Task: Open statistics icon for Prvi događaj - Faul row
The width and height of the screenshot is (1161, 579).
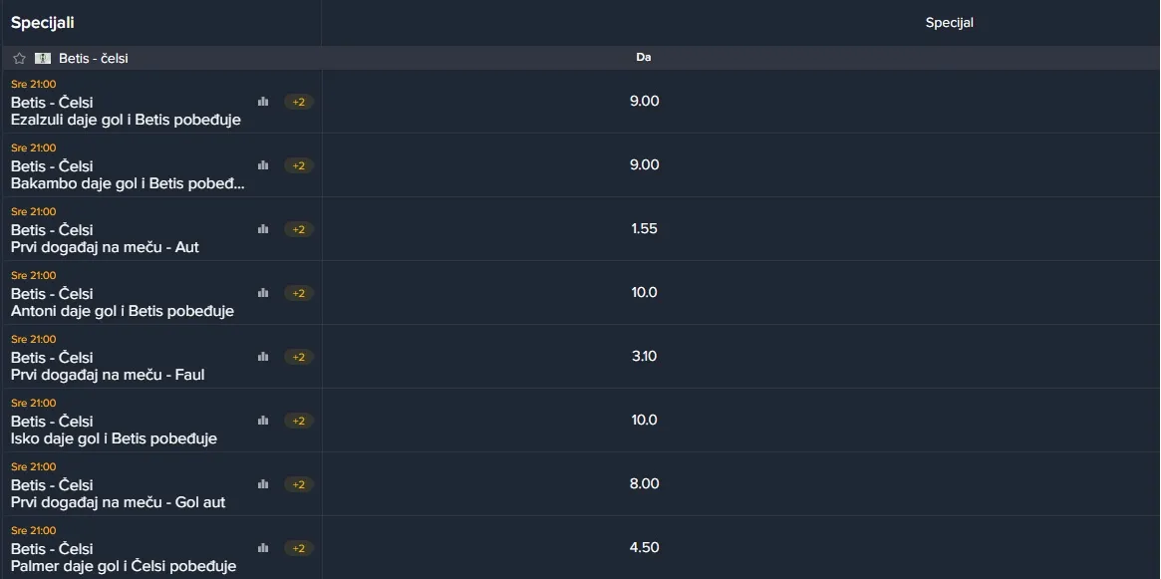Action: pos(263,356)
